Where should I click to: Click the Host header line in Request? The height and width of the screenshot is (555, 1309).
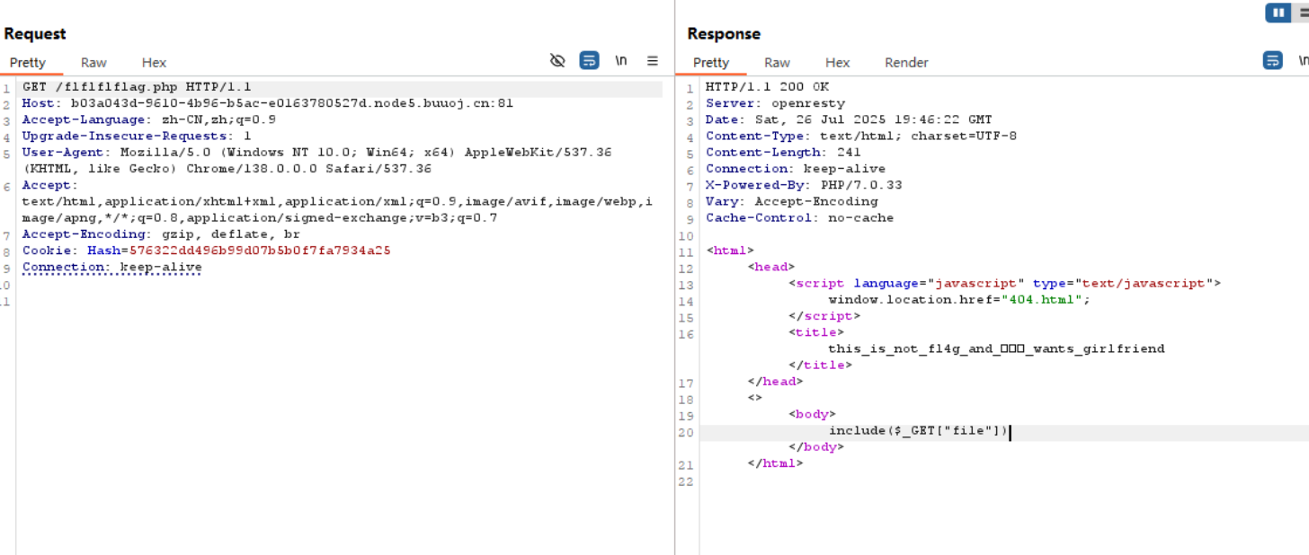coord(268,103)
